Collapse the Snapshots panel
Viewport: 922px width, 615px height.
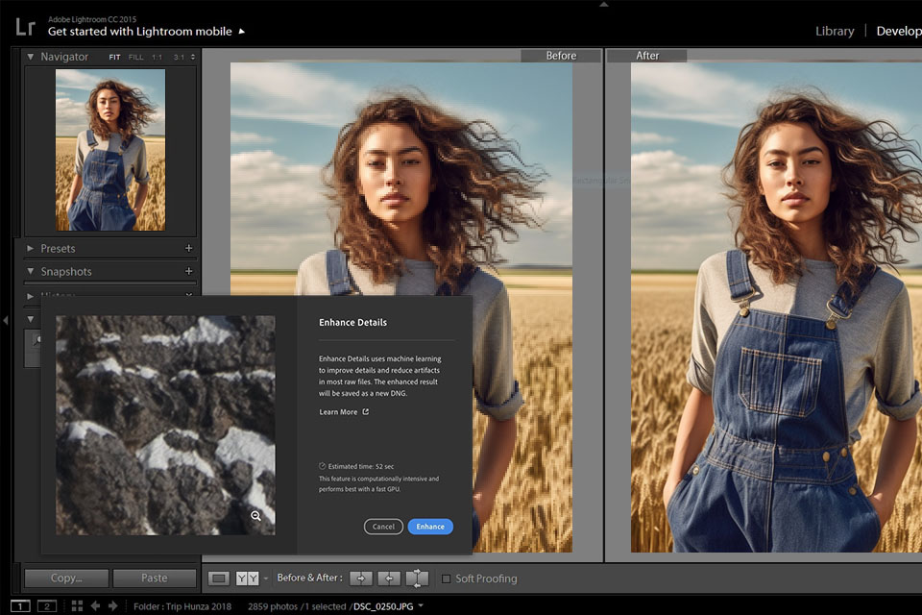pyautogui.click(x=31, y=271)
